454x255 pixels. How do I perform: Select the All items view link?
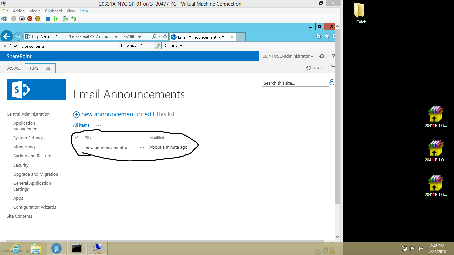click(81, 125)
